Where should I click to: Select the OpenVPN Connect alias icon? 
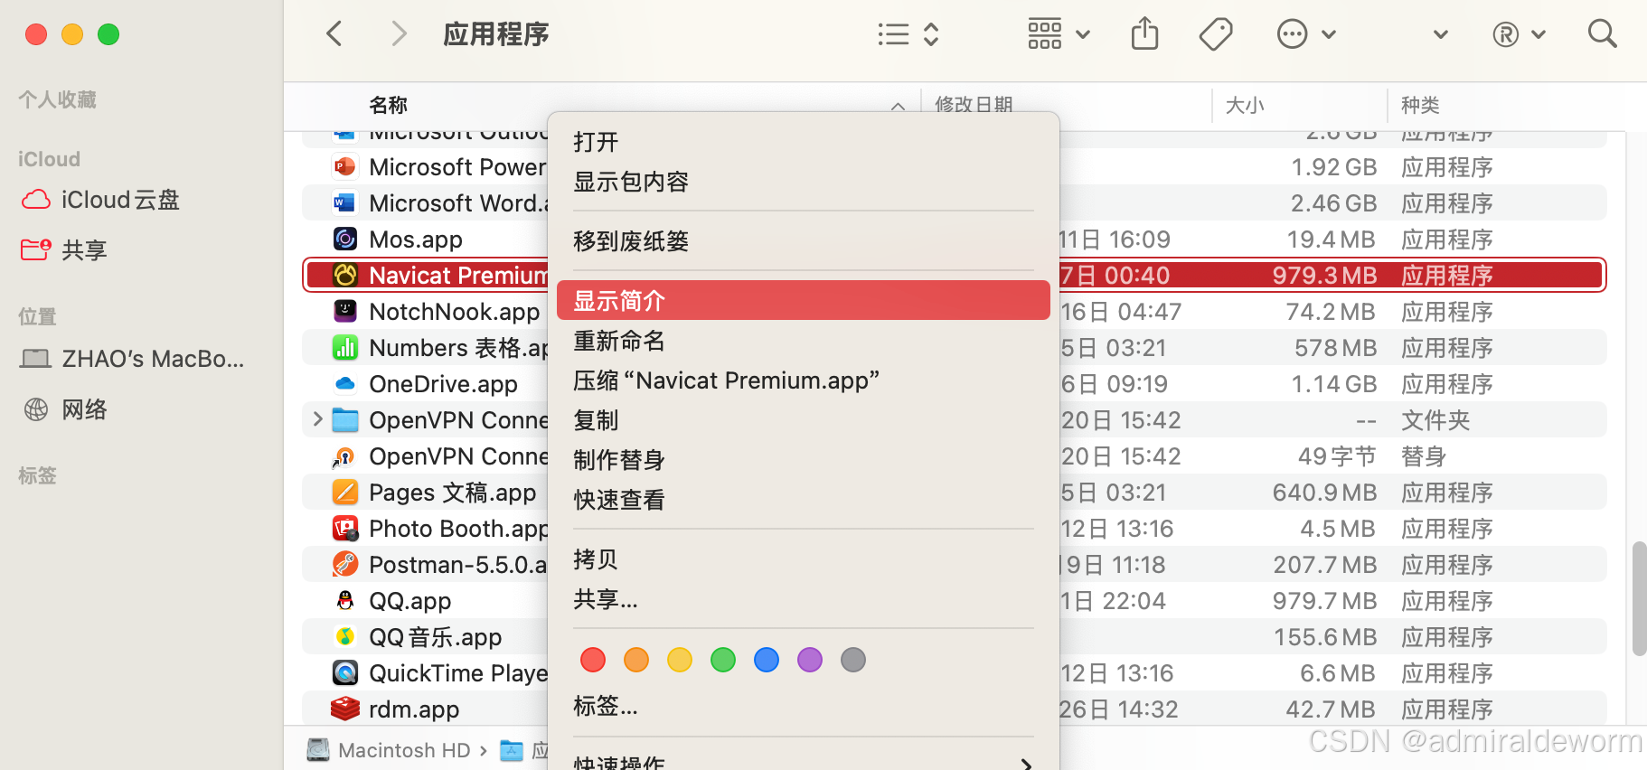[x=344, y=456]
